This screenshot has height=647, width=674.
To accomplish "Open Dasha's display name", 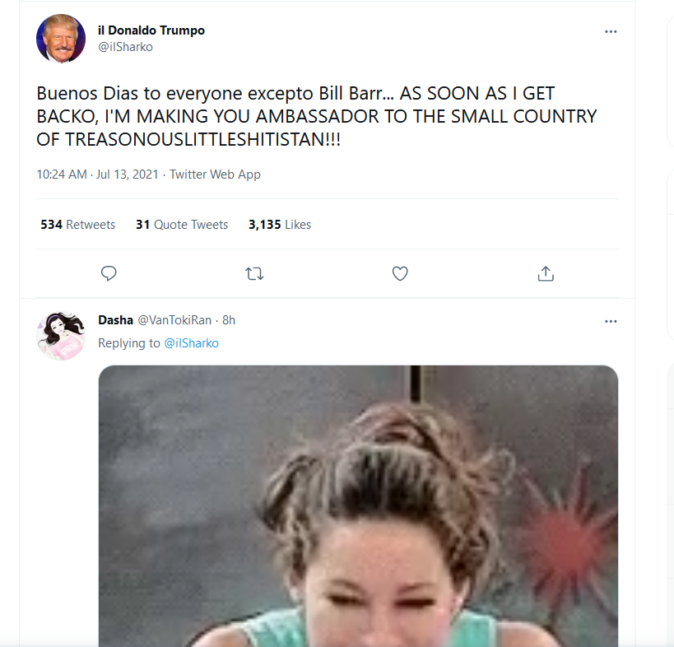I will pos(116,320).
